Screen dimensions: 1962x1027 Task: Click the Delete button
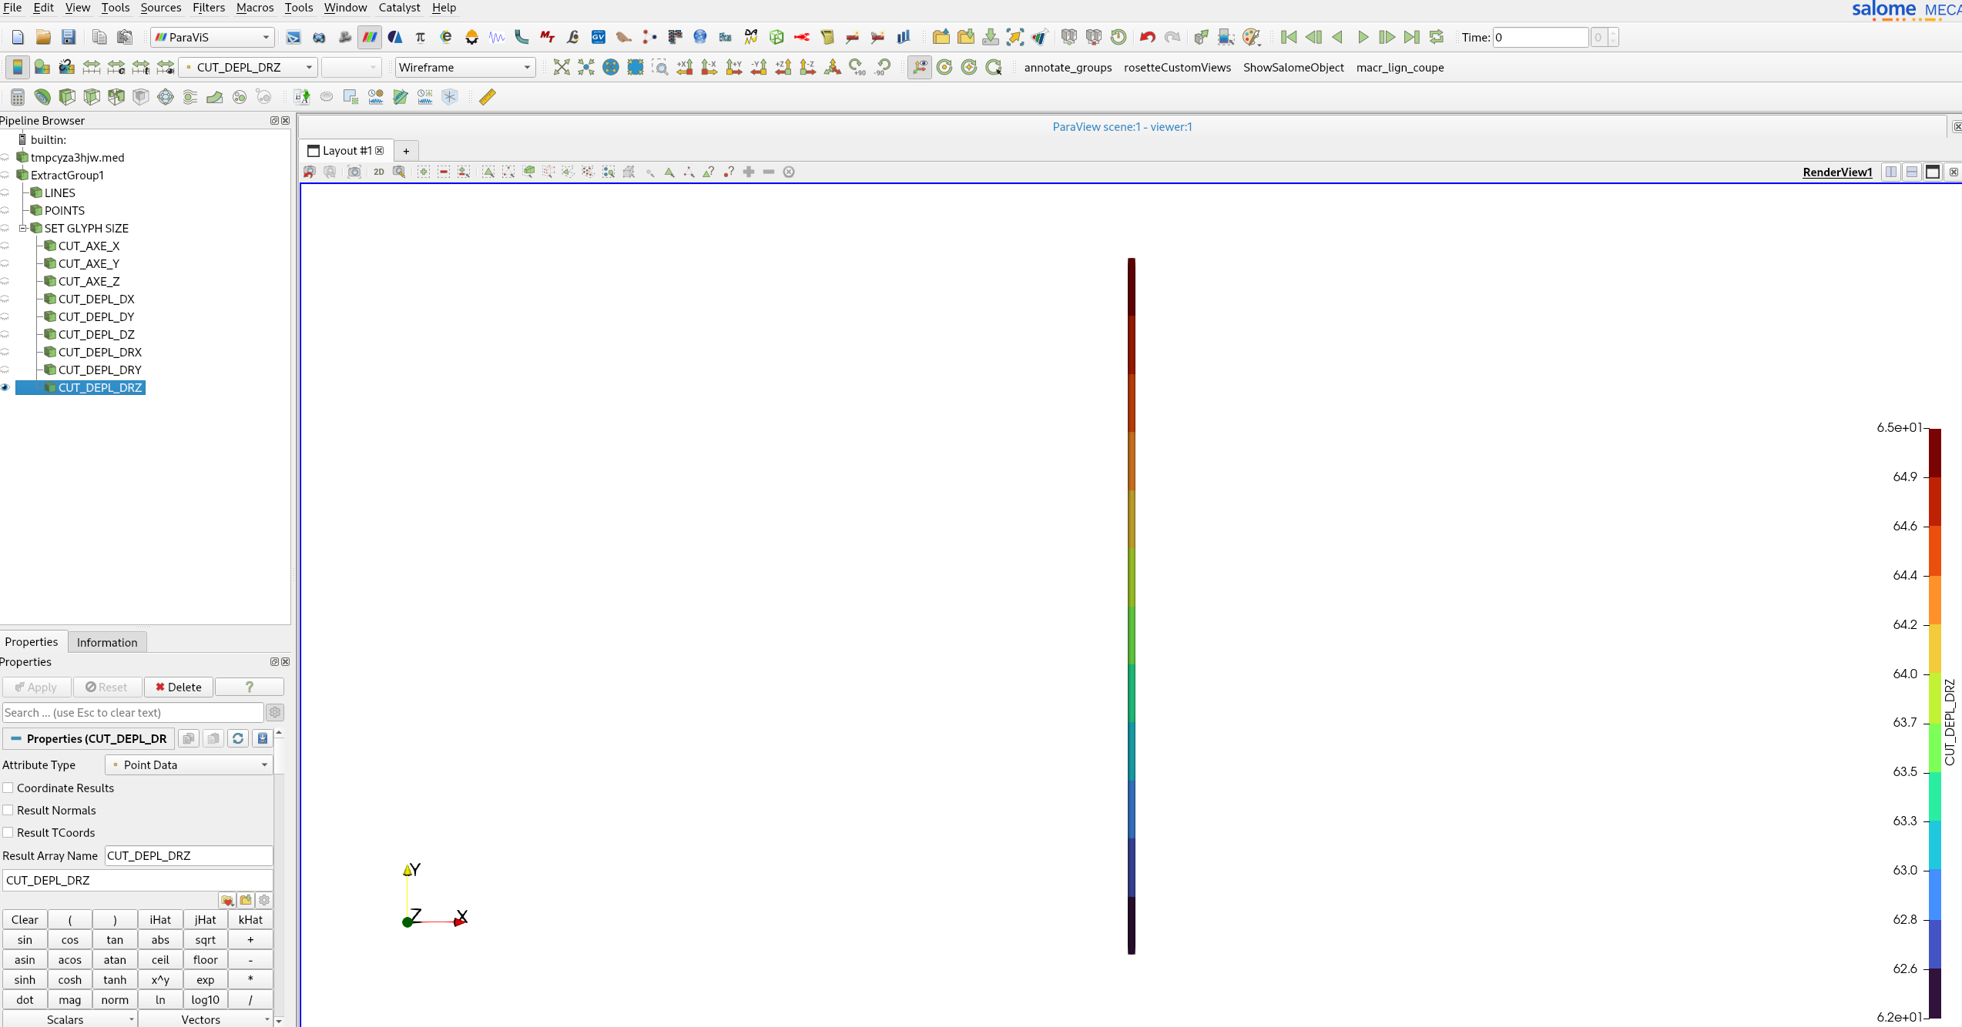click(179, 687)
